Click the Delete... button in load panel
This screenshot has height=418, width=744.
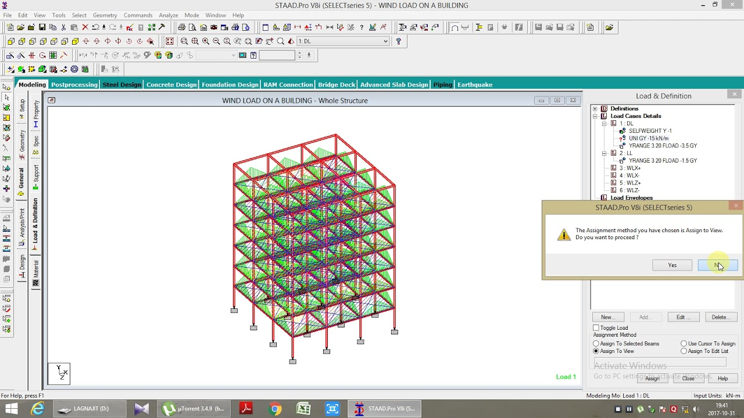pos(721,317)
